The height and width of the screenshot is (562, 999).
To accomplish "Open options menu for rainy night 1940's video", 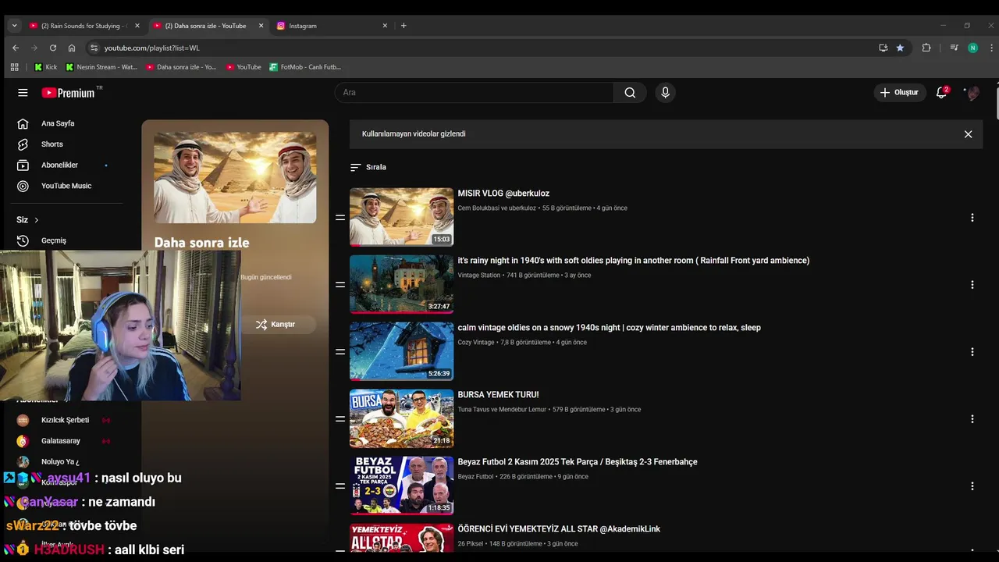I will click(x=972, y=285).
